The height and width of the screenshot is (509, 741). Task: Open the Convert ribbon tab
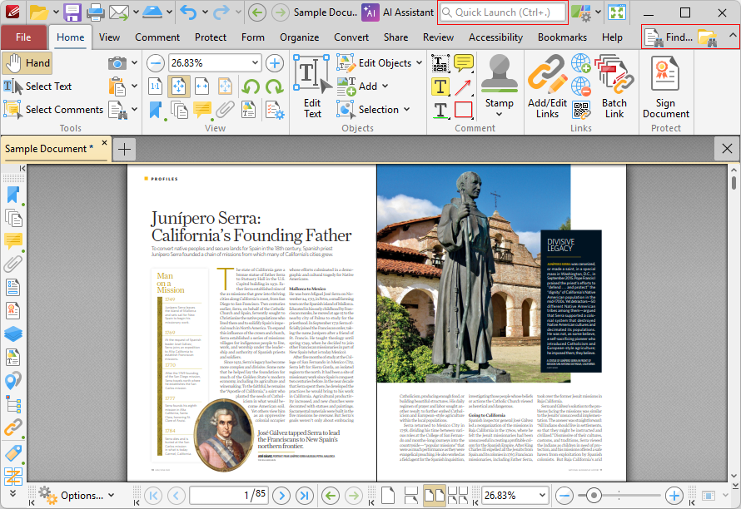pyautogui.click(x=351, y=37)
